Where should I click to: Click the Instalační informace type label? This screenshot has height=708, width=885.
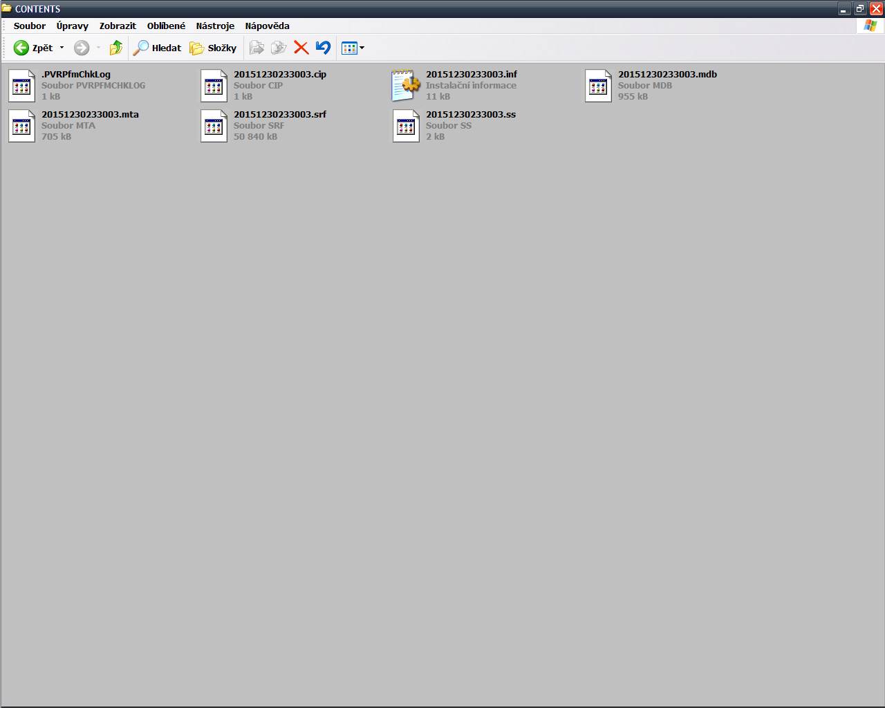[471, 85]
